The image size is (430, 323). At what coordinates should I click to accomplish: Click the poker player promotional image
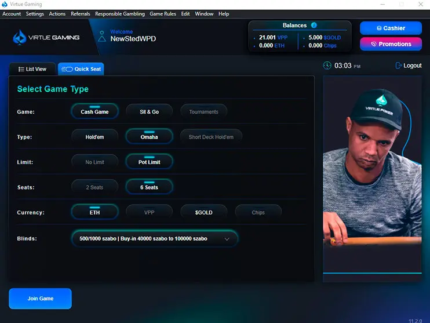tap(373, 174)
